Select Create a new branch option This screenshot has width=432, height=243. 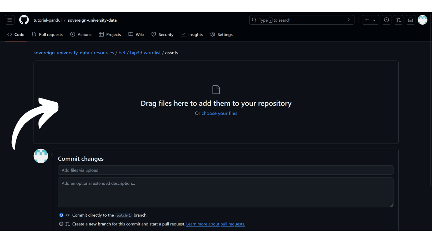point(61,224)
